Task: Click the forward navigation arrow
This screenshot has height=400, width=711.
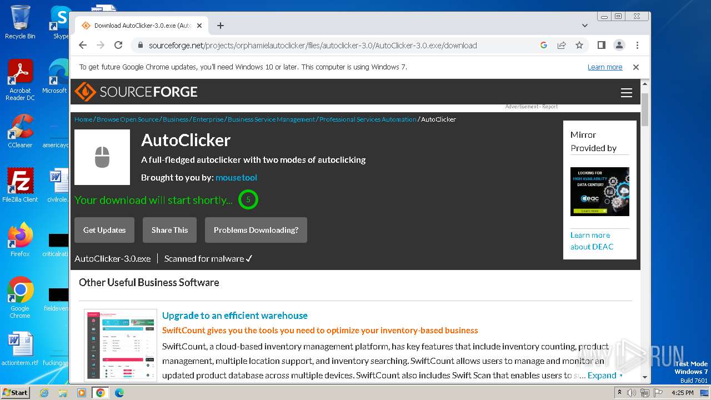Action: click(x=101, y=46)
